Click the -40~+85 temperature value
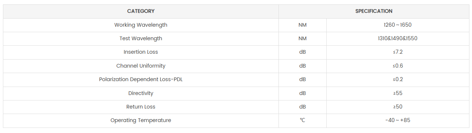The width and height of the screenshot is (472, 133). coord(397,121)
